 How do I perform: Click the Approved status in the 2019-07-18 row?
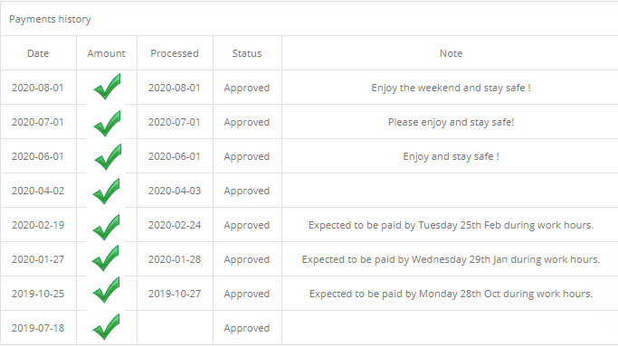[247, 328]
